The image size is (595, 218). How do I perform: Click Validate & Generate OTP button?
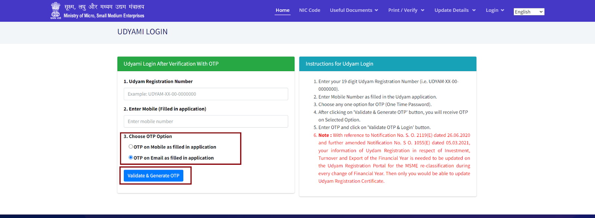pos(154,176)
